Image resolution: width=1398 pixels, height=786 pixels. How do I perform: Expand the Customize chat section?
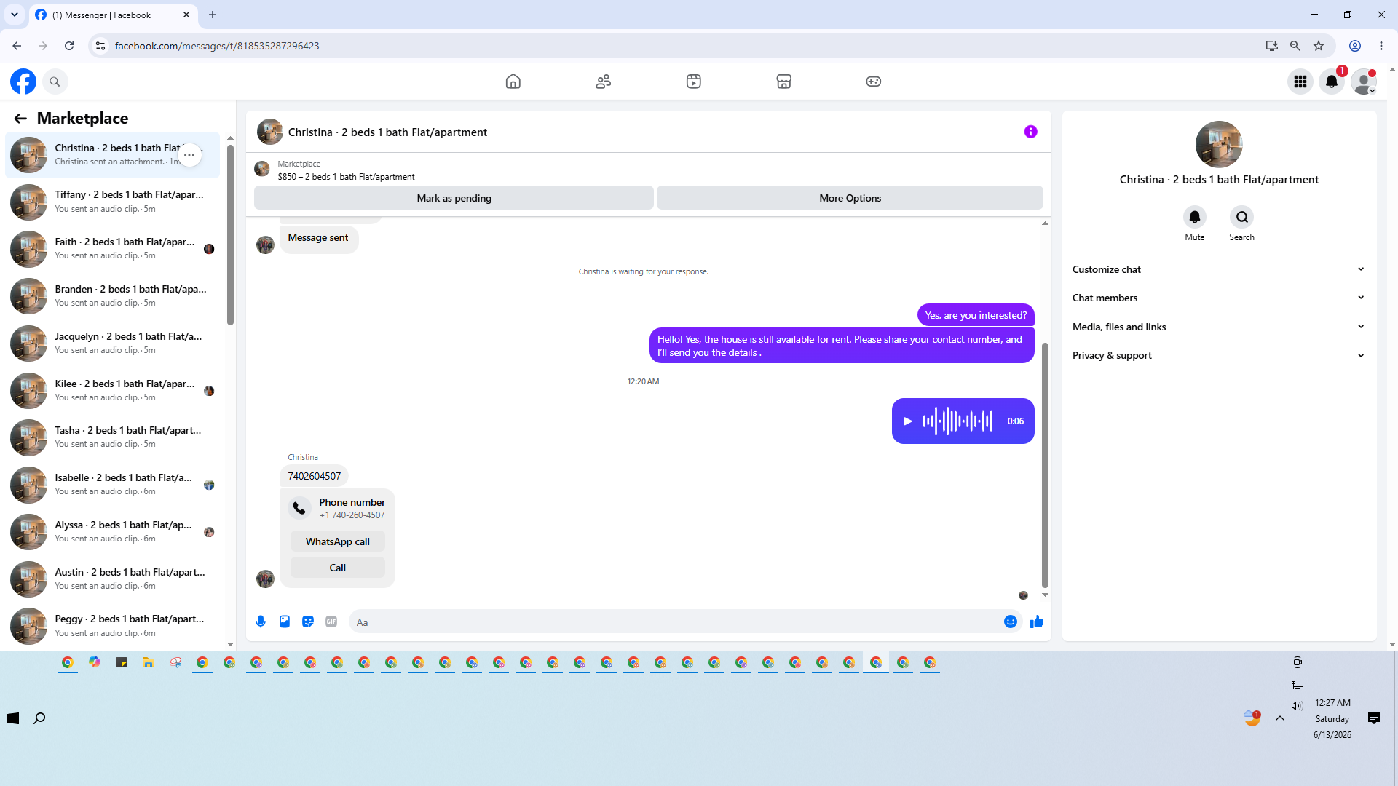click(1218, 269)
